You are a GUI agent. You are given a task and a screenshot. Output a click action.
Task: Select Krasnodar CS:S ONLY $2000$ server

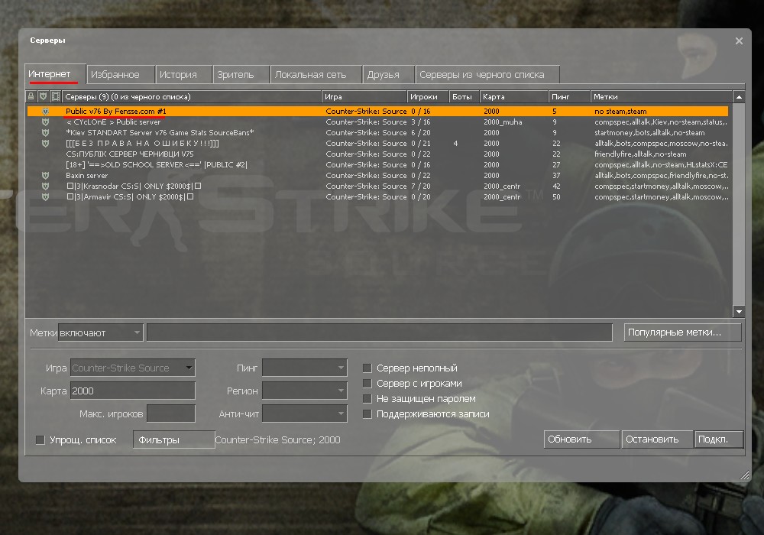pos(377,186)
